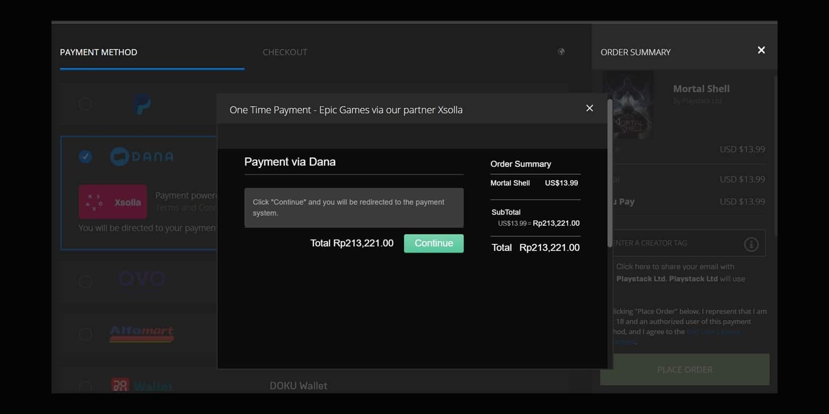Click the OVO logo
Image resolution: width=829 pixels, height=414 pixels.
pyautogui.click(x=142, y=279)
